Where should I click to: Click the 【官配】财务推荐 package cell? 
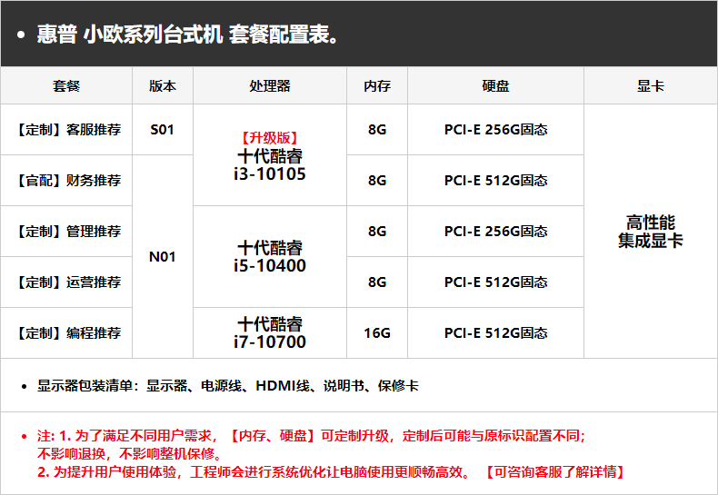point(66,180)
